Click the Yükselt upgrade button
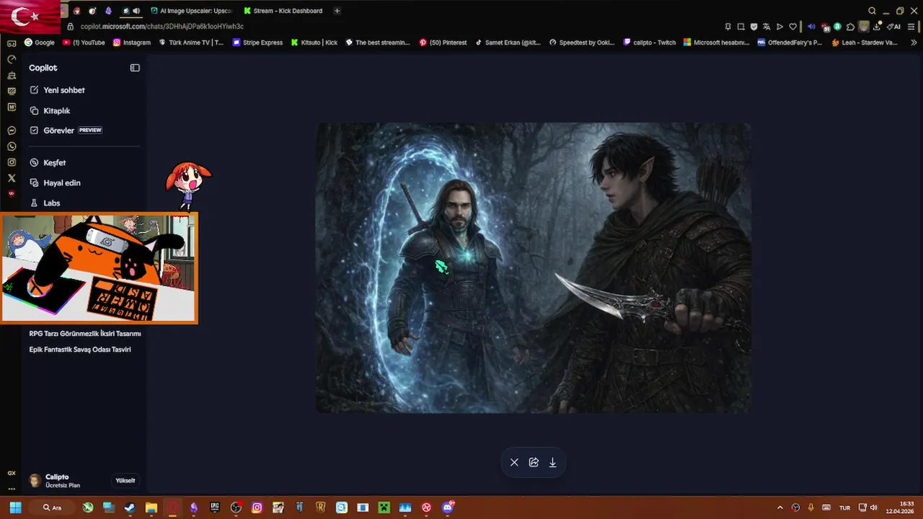This screenshot has height=519, width=923. (x=125, y=481)
